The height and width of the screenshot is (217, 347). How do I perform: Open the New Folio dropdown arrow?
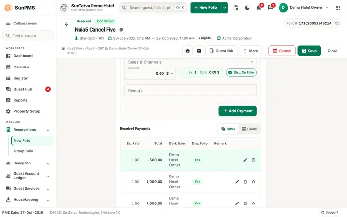(x=225, y=8)
